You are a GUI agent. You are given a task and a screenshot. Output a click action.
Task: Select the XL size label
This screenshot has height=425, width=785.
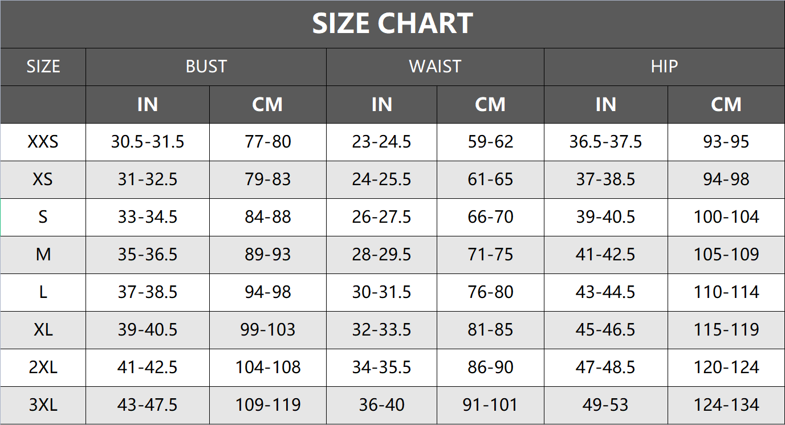(x=43, y=330)
